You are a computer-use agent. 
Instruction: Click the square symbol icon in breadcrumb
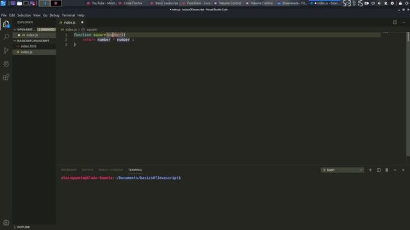coord(83,30)
